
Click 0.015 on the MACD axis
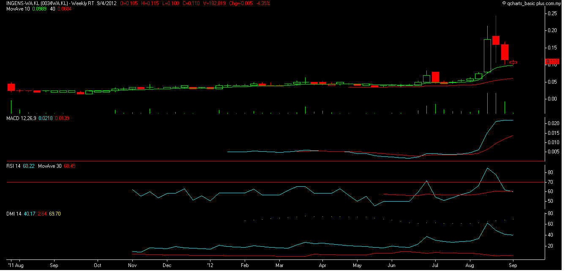pos(553,133)
